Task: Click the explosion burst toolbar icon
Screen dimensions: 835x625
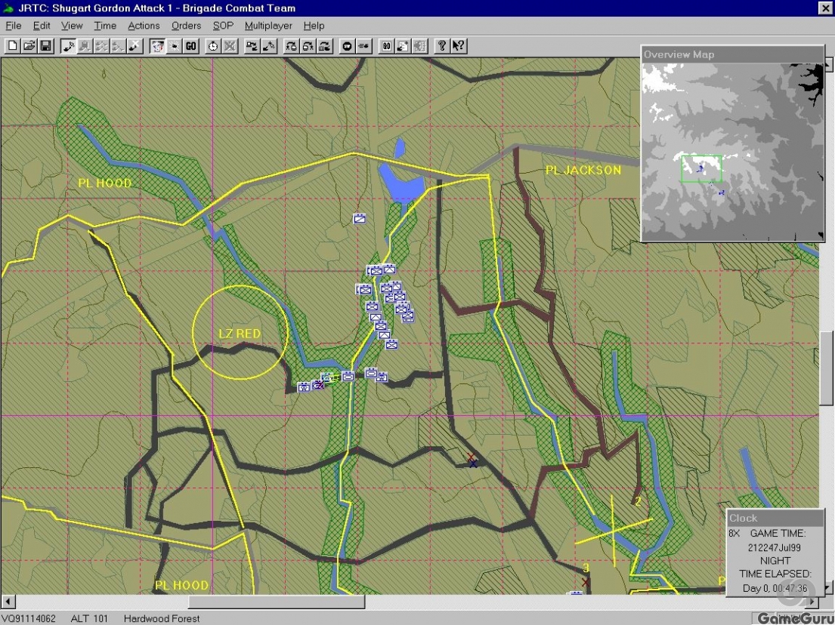Action: point(174,46)
